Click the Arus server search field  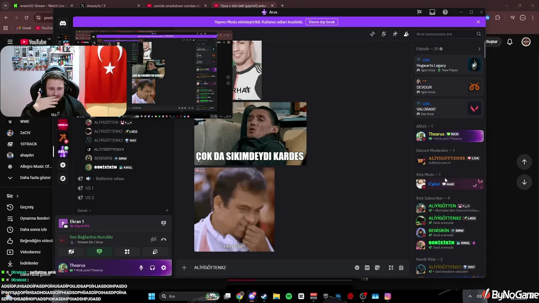click(448, 34)
